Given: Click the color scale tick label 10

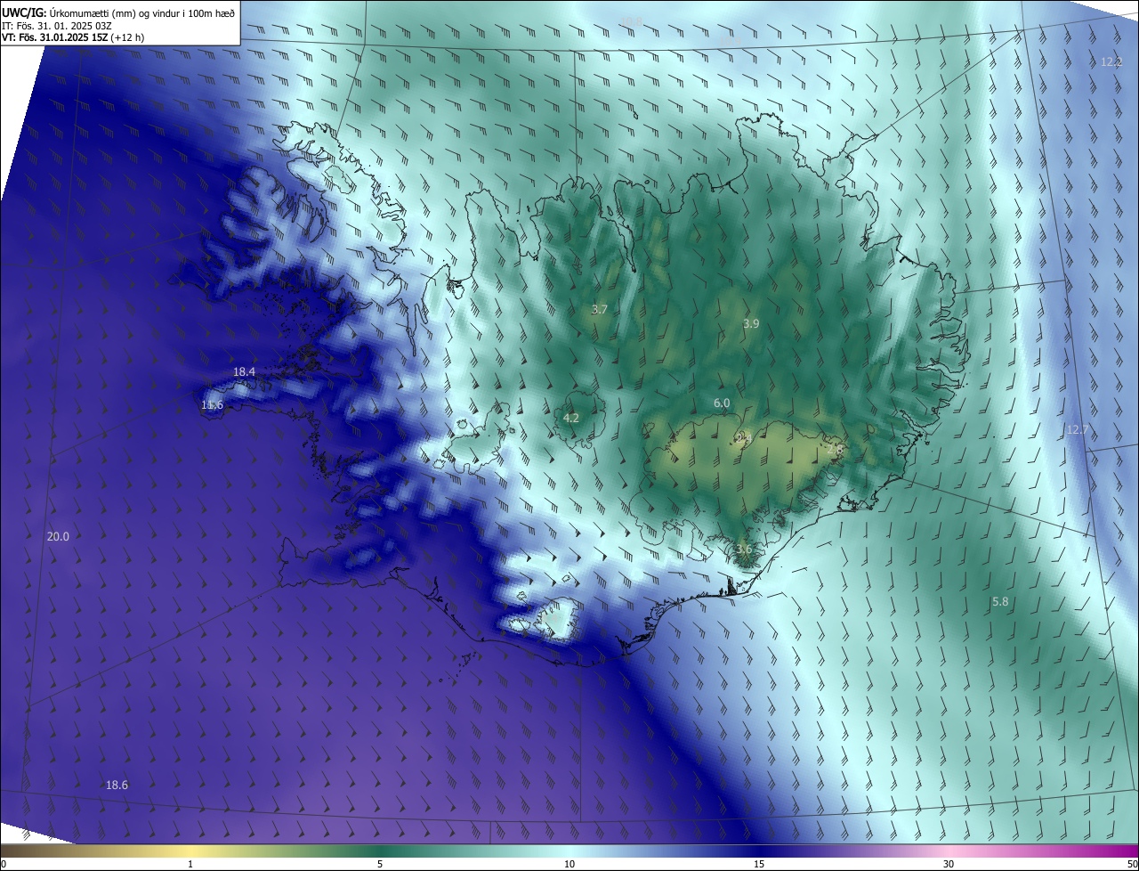Looking at the screenshot, I should click(x=569, y=865).
